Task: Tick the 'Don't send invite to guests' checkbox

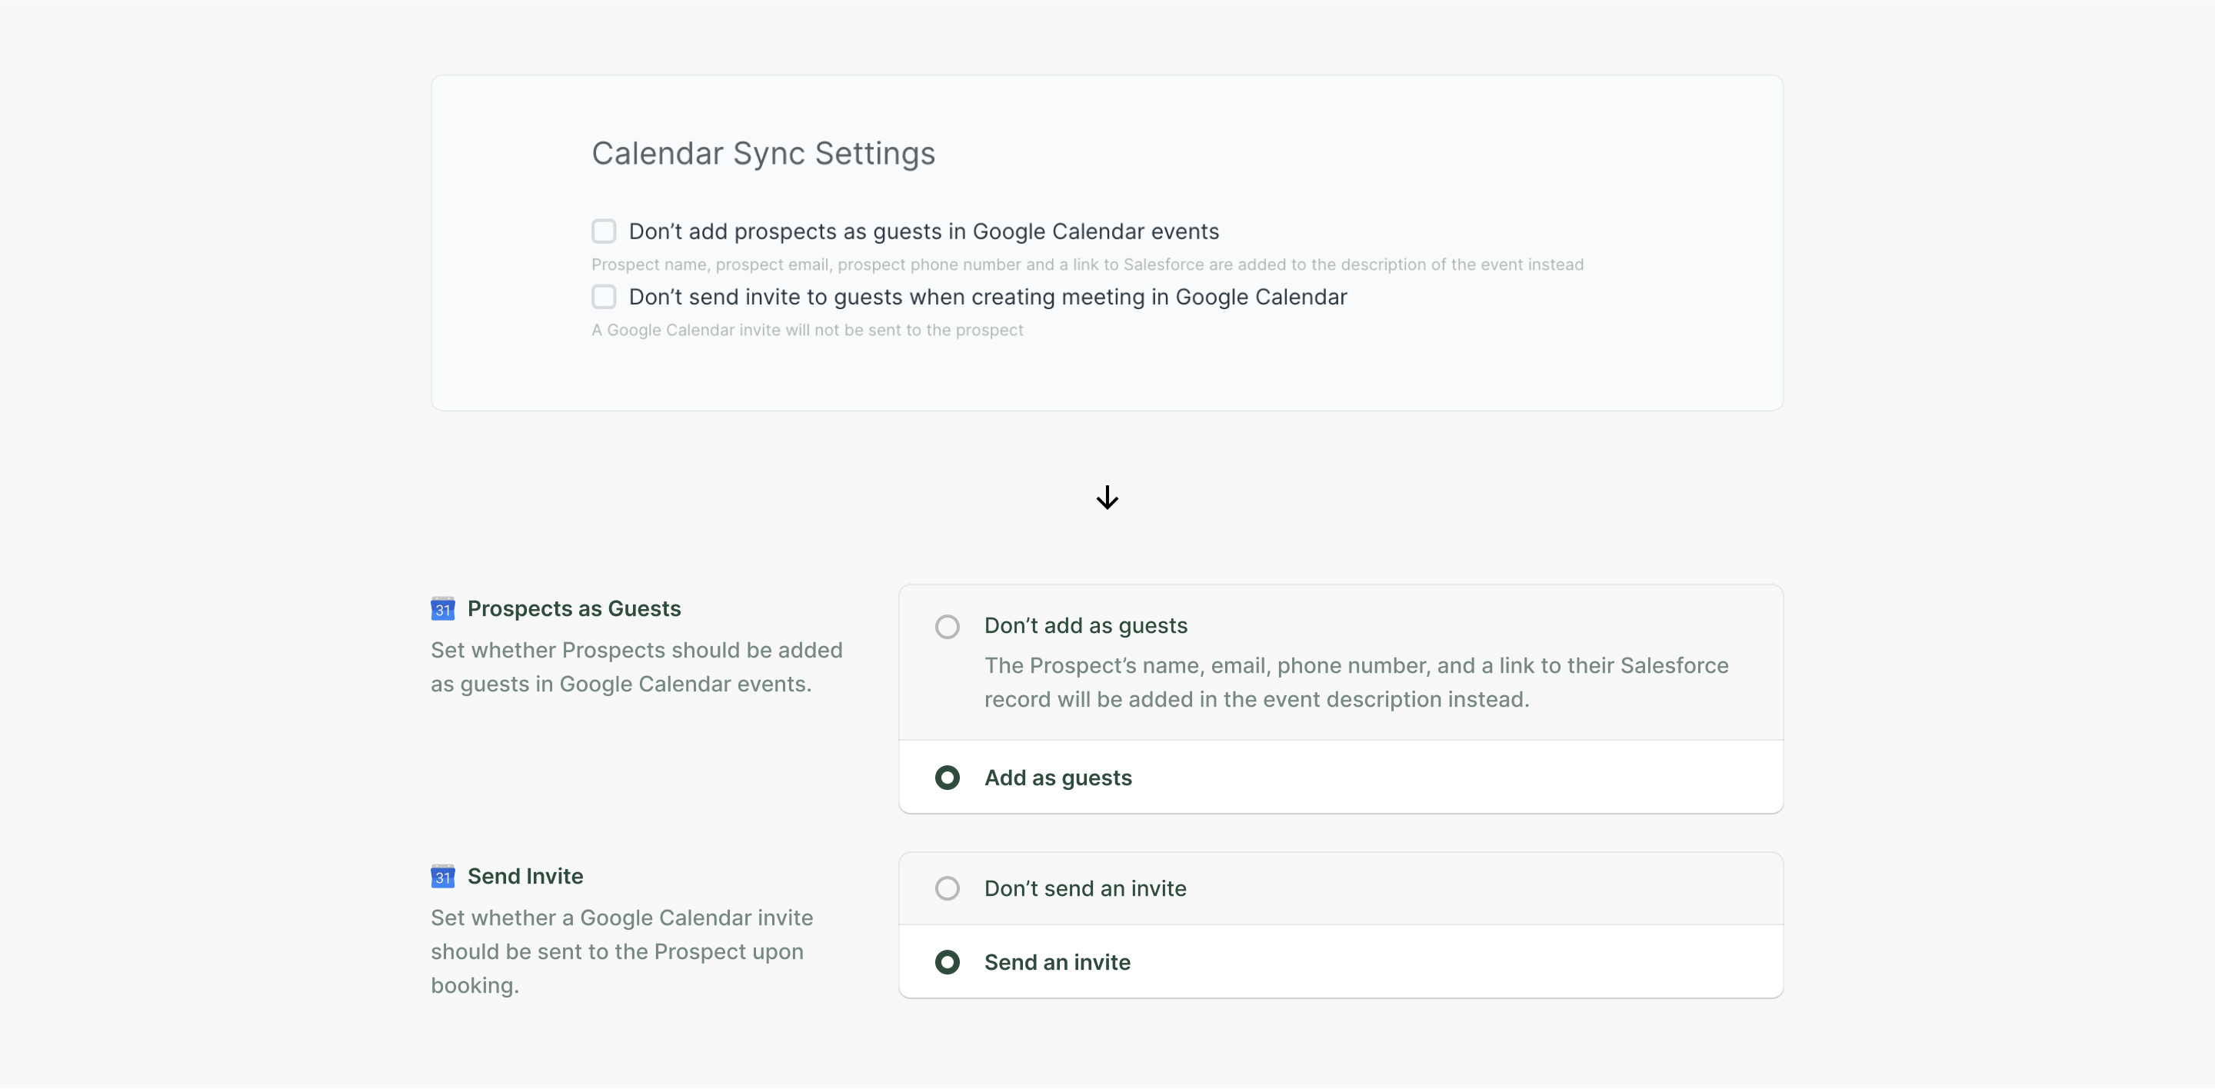Action: (x=604, y=297)
